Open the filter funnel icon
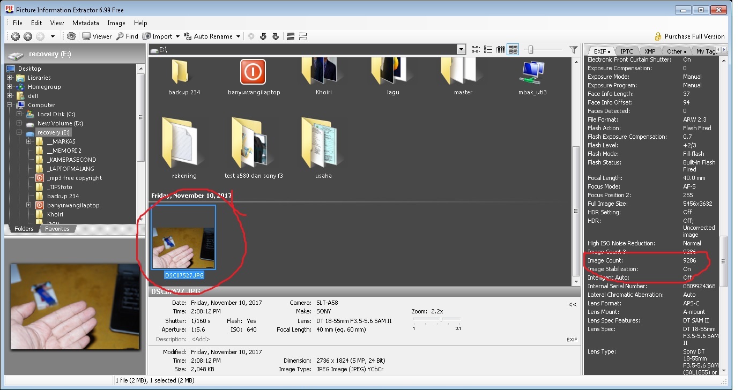 (574, 49)
